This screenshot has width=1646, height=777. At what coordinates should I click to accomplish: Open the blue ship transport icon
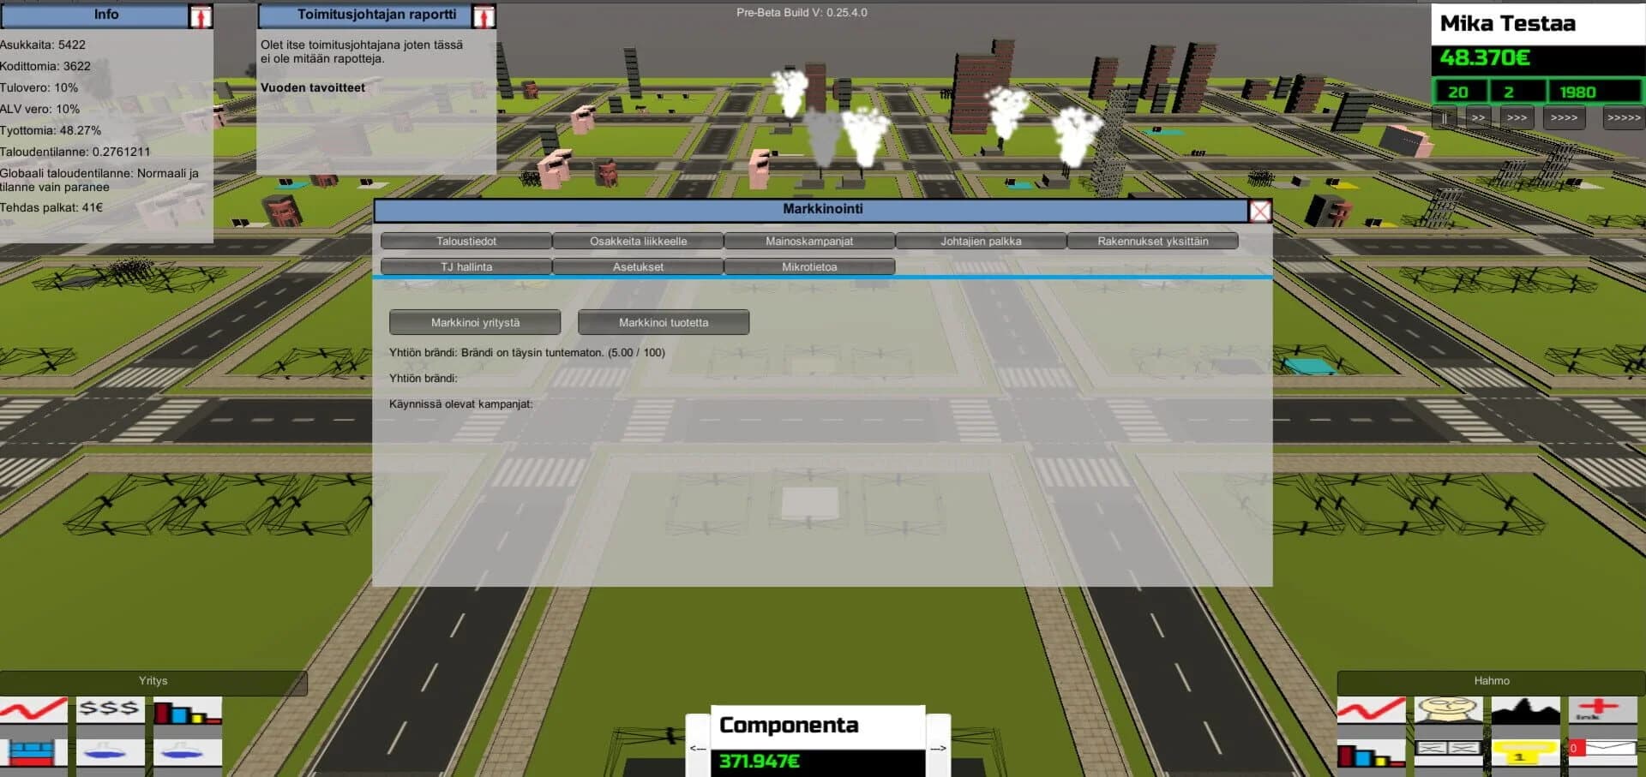[110, 754]
